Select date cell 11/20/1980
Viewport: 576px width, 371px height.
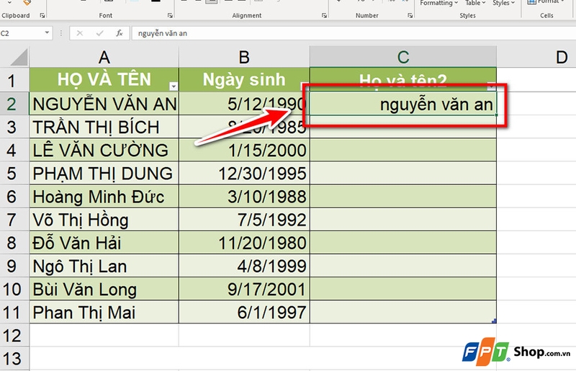click(244, 243)
